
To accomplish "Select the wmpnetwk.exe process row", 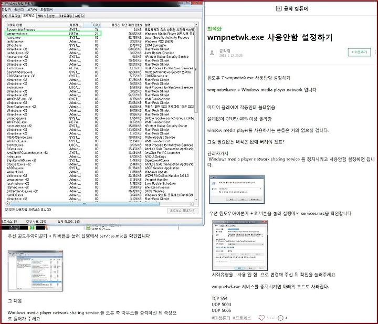I will [100, 34].
